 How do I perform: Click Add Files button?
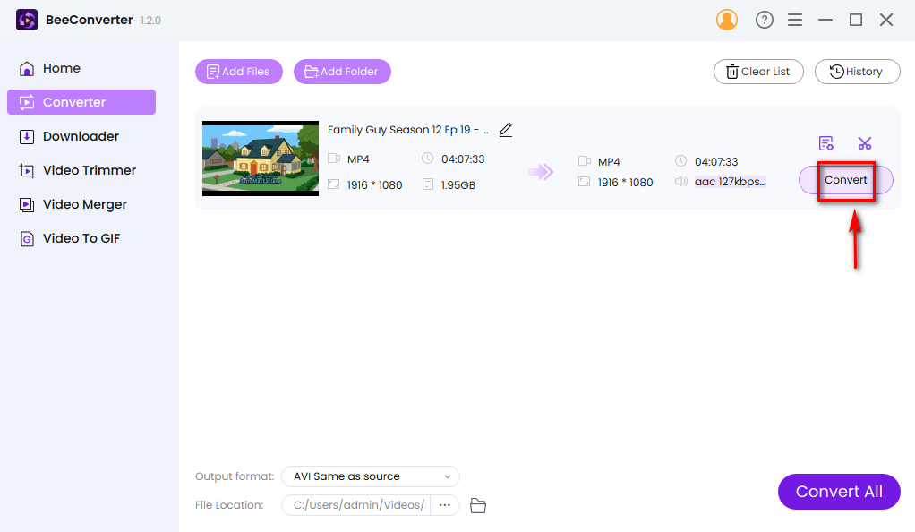point(239,72)
